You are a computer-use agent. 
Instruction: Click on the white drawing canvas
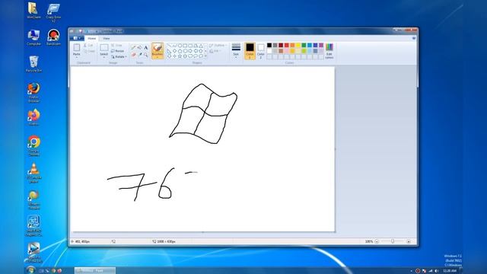click(x=202, y=149)
